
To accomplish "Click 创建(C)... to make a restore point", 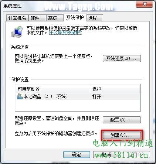I will click(122, 135).
